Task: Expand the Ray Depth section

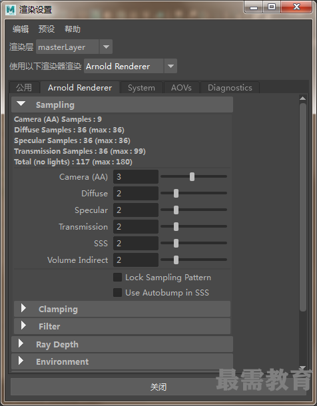Action: point(122,344)
